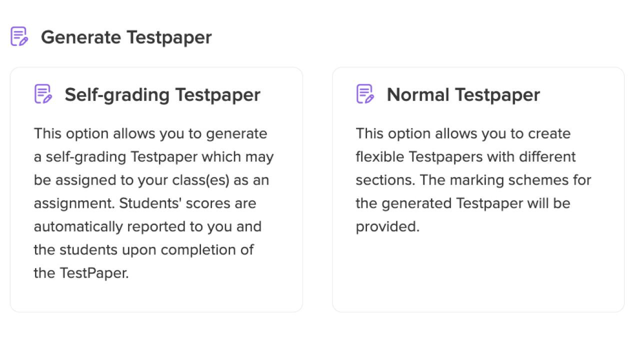Select the Self-grading Testpaper title
This screenshot has width=630, height=341.
[162, 94]
